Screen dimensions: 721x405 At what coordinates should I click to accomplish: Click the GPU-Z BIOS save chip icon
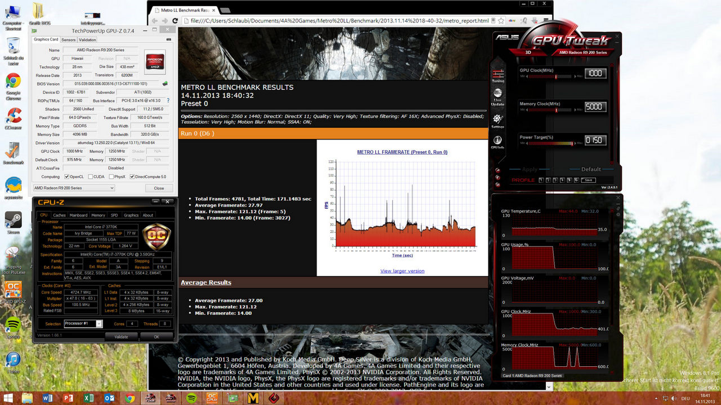point(165,84)
